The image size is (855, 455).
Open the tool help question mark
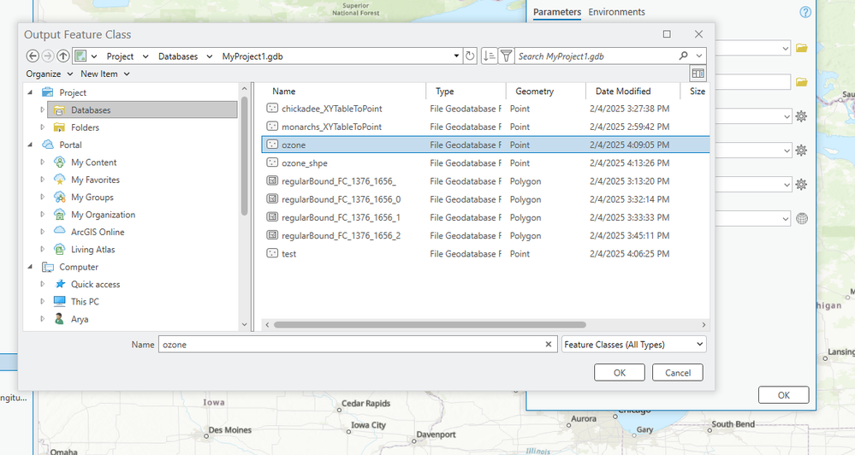pos(805,12)
